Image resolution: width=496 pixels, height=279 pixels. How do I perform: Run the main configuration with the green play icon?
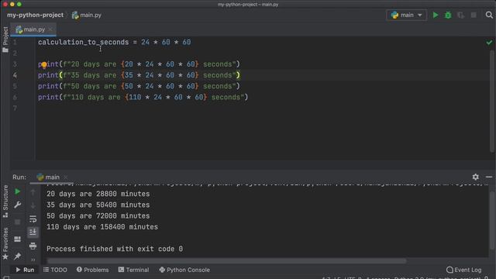click(436, 15)
